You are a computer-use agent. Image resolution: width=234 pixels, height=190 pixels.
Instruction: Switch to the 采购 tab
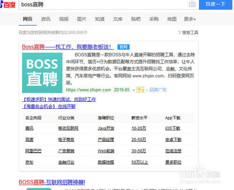pyautogui.click(x=154, y=19)
